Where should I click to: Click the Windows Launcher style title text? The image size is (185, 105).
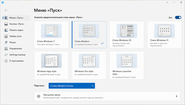(x=122, y=73)
